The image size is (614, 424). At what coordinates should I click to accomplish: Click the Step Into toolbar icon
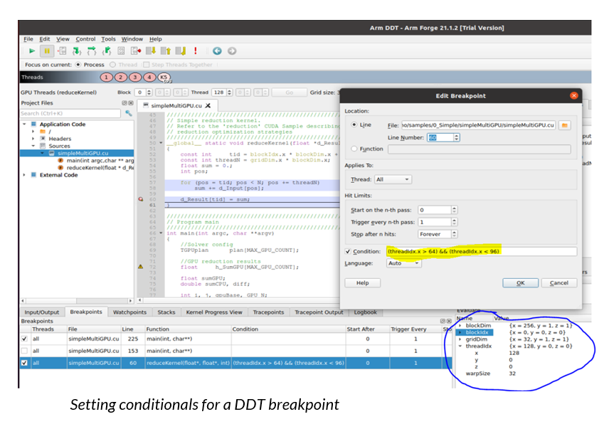click(x=78, y=51)
